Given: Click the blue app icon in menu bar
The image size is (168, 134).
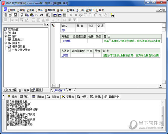Looking at the screenshot, I should point(5,9).
